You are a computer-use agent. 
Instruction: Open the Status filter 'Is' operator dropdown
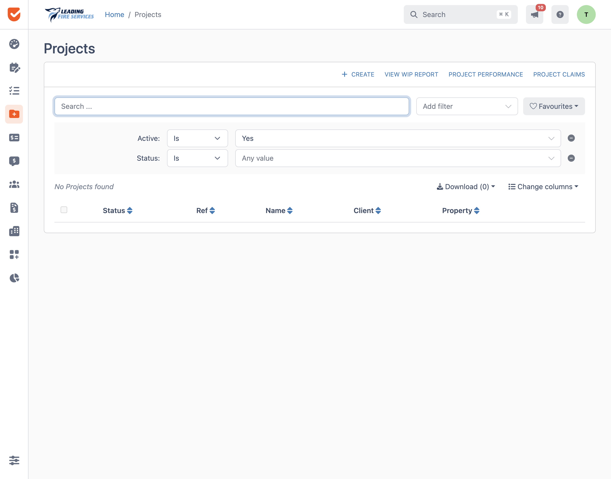click(197, 158)
